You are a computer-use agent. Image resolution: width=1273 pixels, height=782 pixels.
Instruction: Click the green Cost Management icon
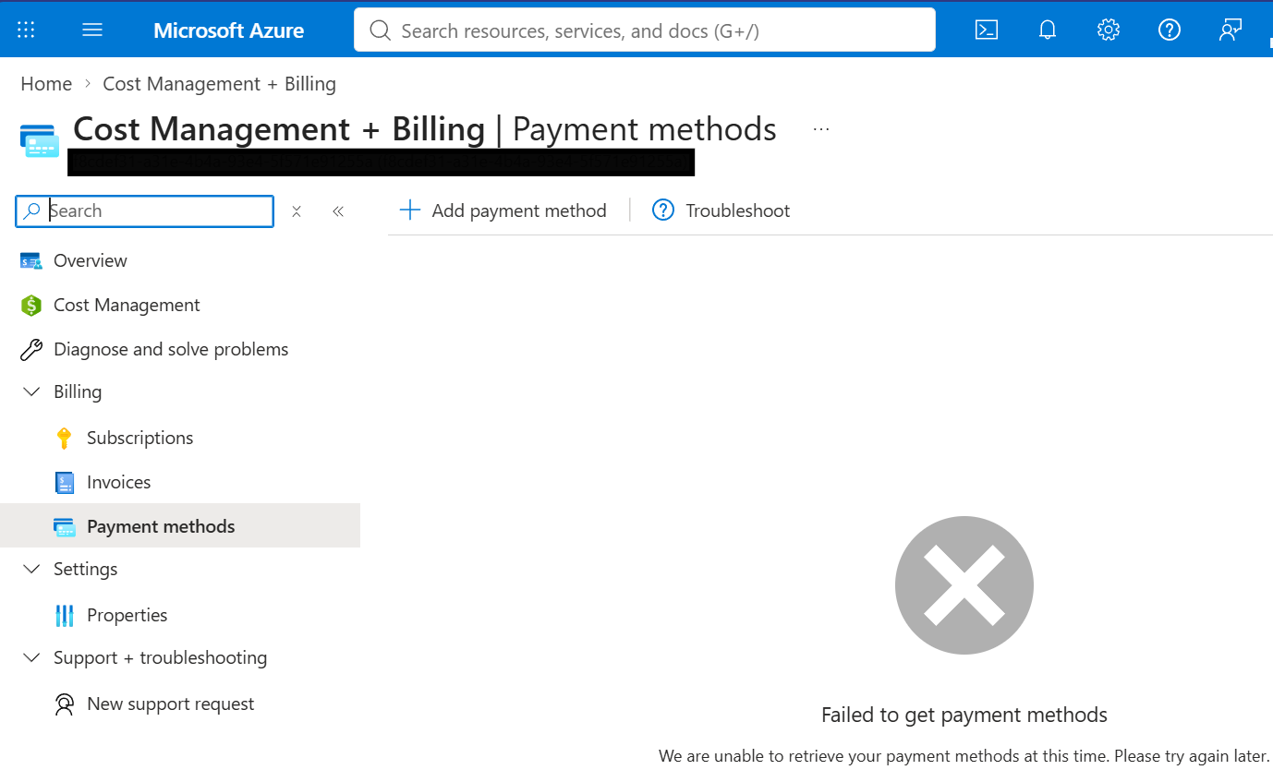31,306
